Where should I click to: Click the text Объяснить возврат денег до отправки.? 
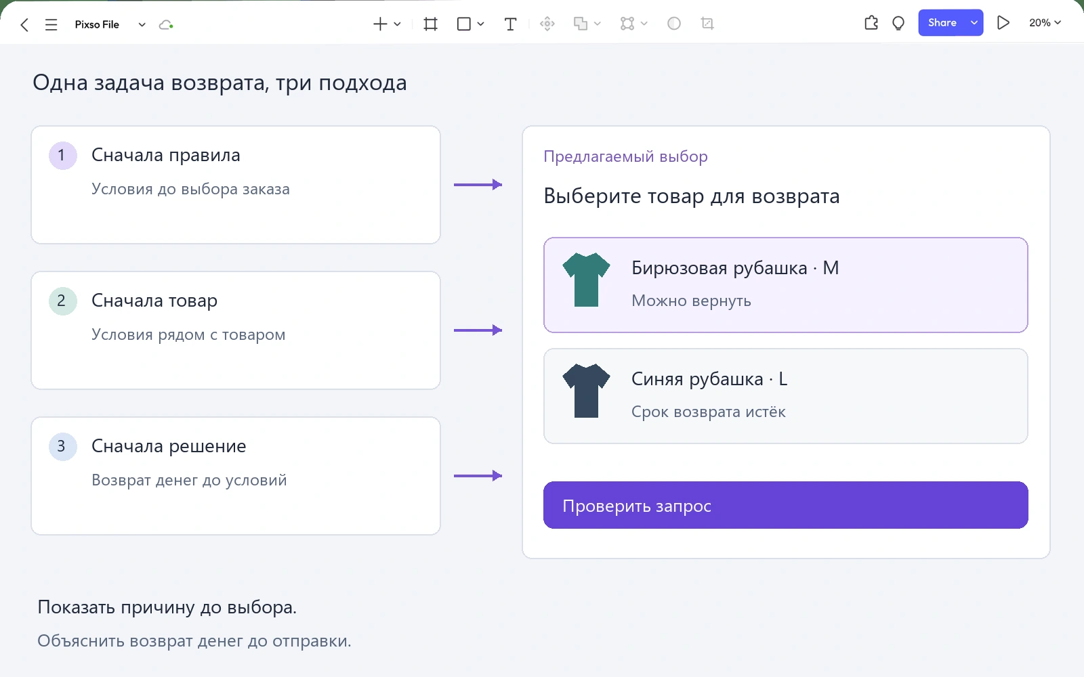(x=194, y=640)
